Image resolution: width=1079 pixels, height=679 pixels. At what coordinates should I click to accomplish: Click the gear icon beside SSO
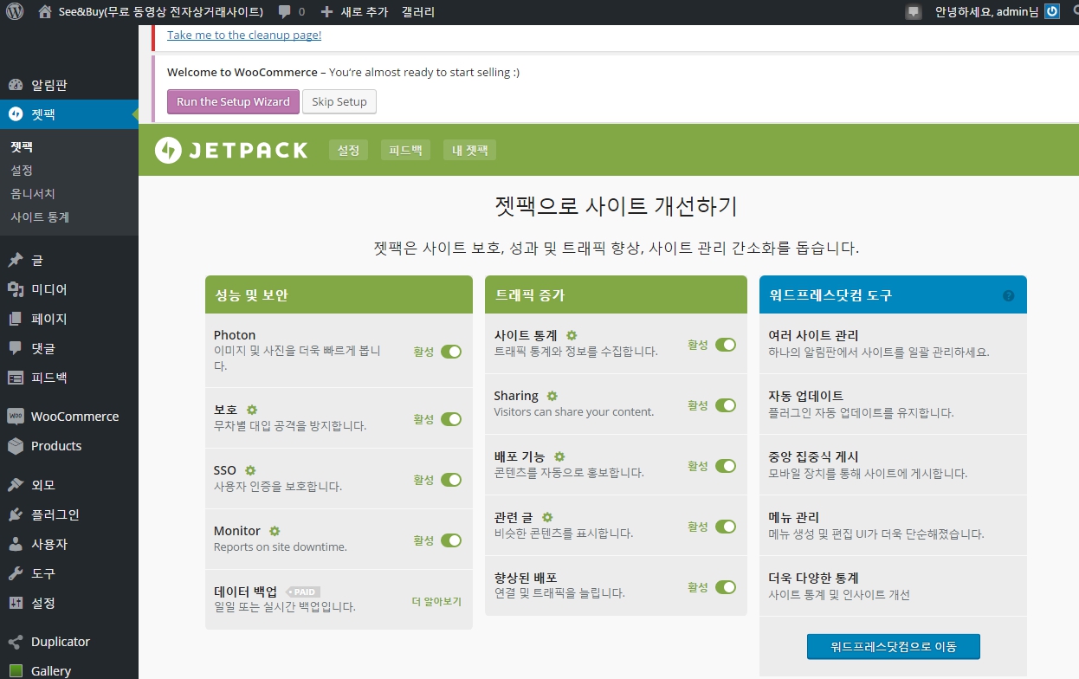(x=250, y=470)
